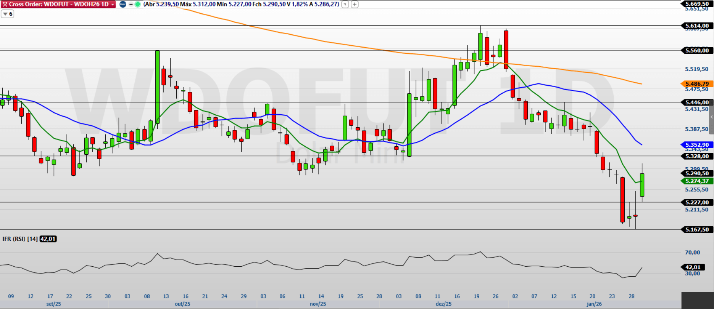Select the orange moving average label 5.486,79
714x309 pixels.
pos(697,84)
